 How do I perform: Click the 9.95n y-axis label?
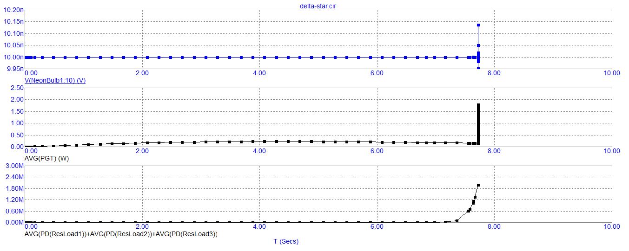13,69
